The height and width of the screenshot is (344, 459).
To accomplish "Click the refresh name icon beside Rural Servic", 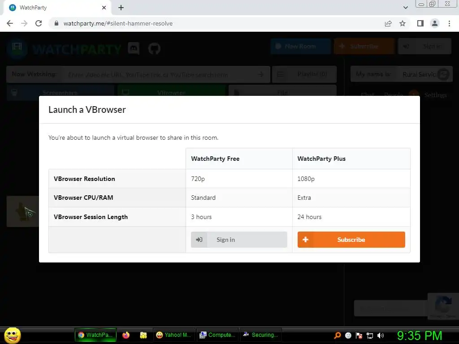I will (443, 74).
